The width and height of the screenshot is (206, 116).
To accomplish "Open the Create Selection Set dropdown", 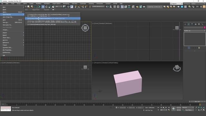I will coord(98,6).
